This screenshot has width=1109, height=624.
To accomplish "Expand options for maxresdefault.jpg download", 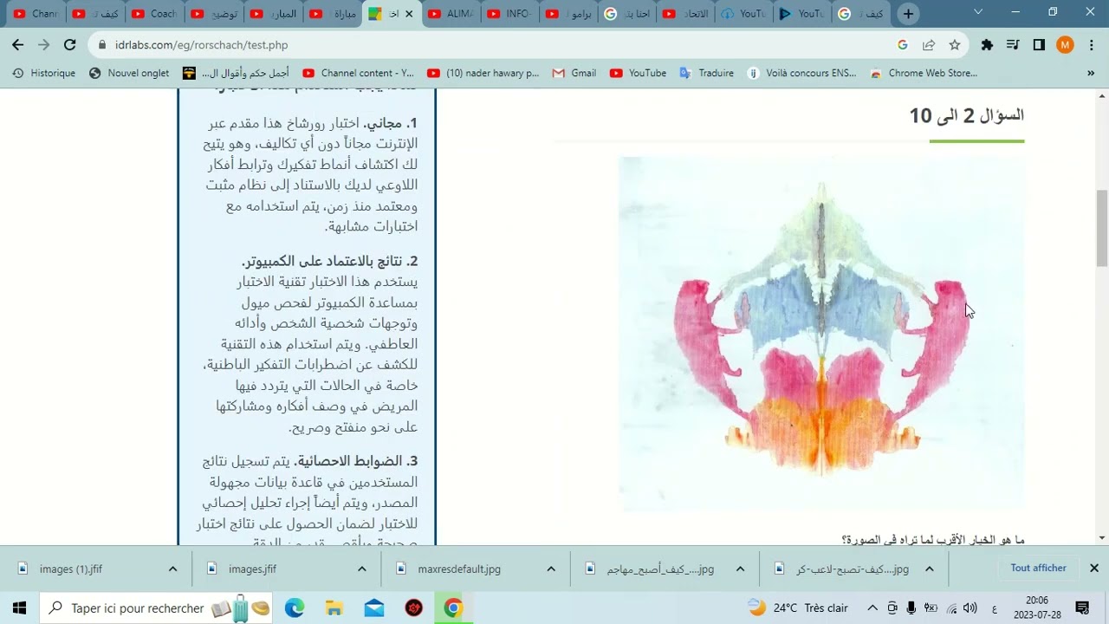I will point(551,569).
